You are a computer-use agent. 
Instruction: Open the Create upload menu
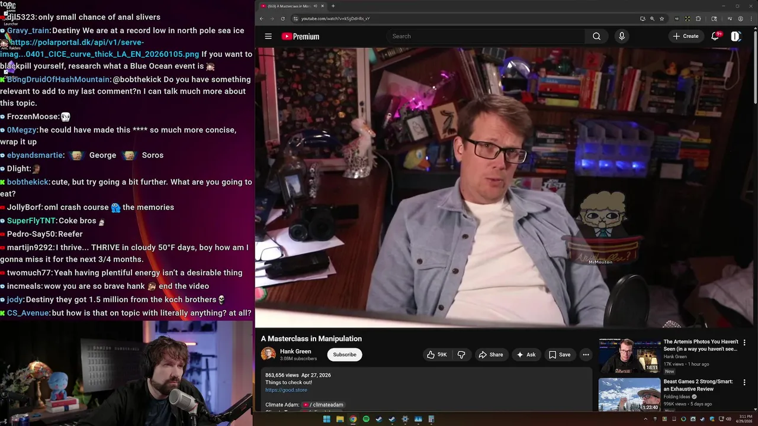point(685,36)
